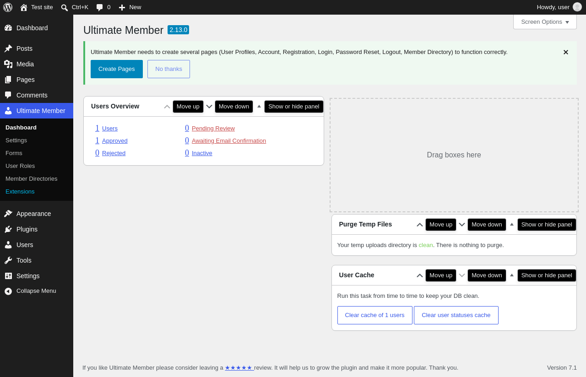This screenshot has height=377, width=586.
Task: Click the 2.13.0 version badge
Action: 178,30
